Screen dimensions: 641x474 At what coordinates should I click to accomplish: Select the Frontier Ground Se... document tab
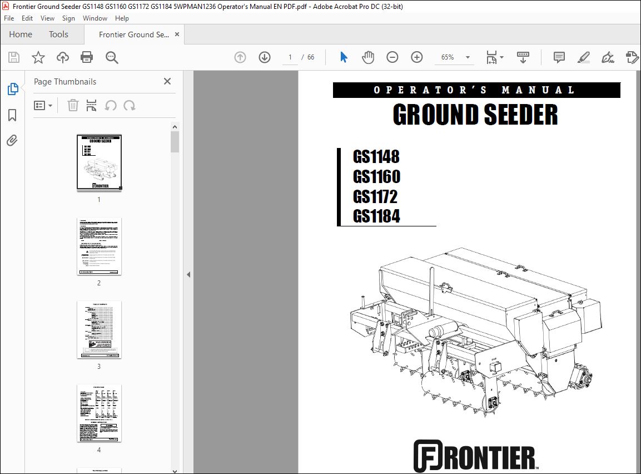[x=133, y=34]
